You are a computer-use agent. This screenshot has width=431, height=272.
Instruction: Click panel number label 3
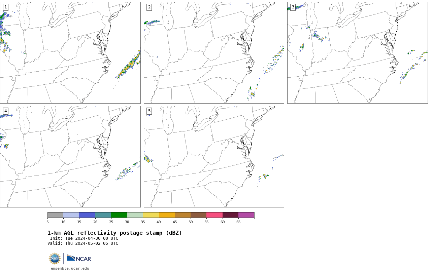(293, 7)
